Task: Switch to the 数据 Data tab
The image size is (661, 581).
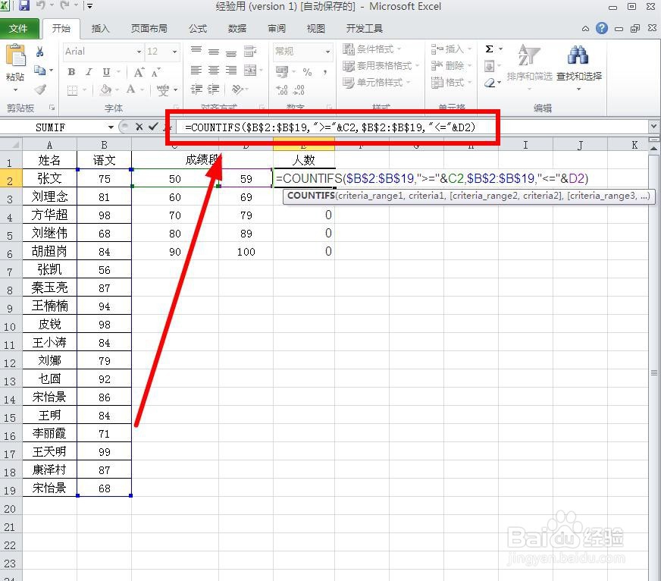Action: click(237, 28)
